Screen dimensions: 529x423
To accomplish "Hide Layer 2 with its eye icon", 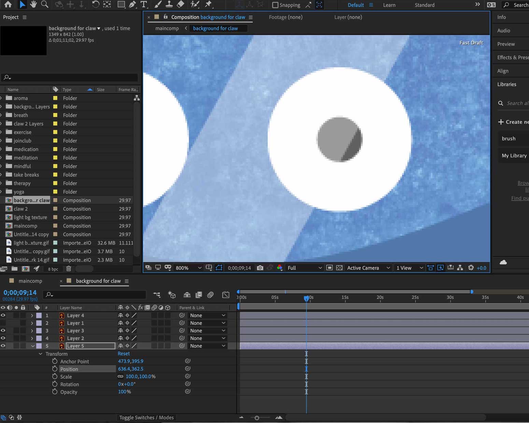I will 3,338.
